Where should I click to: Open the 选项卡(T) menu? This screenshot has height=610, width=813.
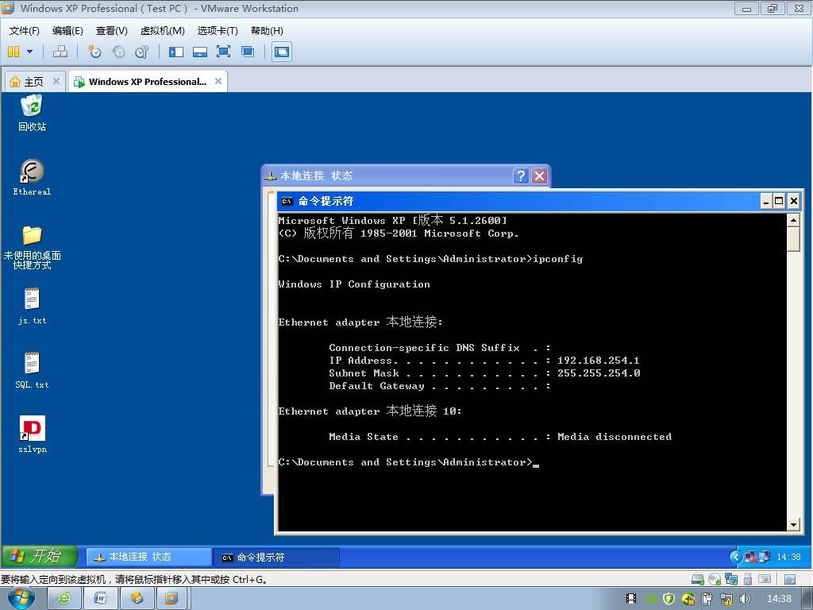point(218,31)
